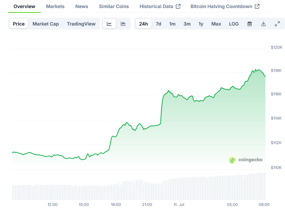Download chart data icon
This screenshot has width=285, height=213.
(x=263, y=24)
